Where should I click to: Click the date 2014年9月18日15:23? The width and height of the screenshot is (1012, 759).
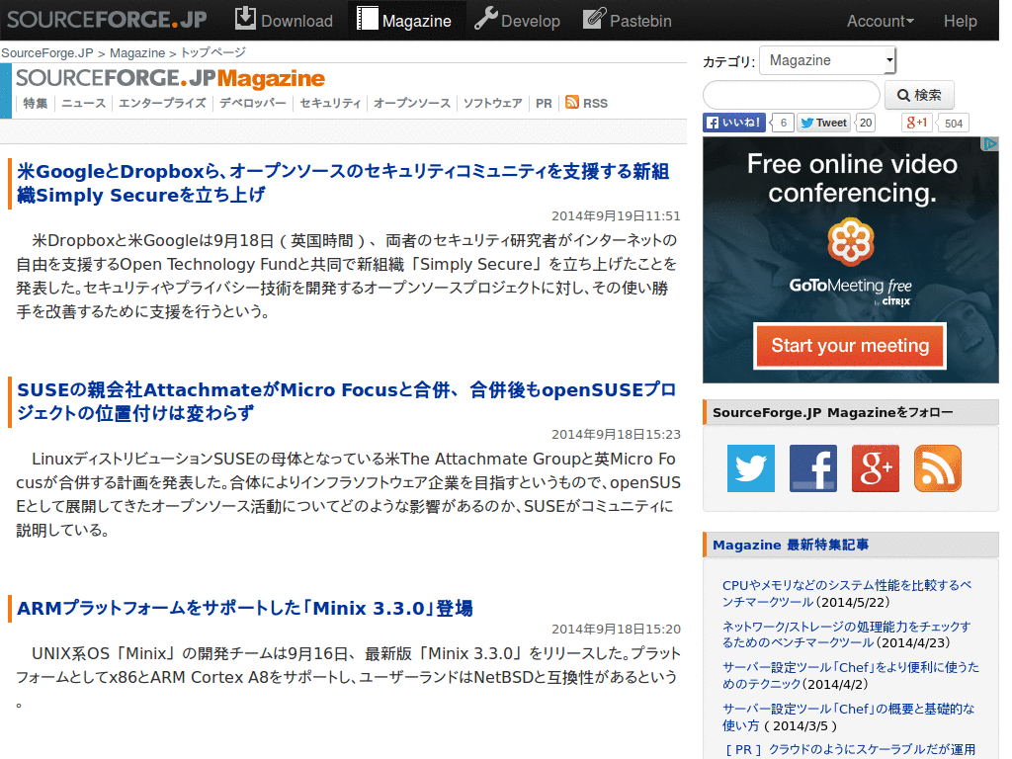616,435
